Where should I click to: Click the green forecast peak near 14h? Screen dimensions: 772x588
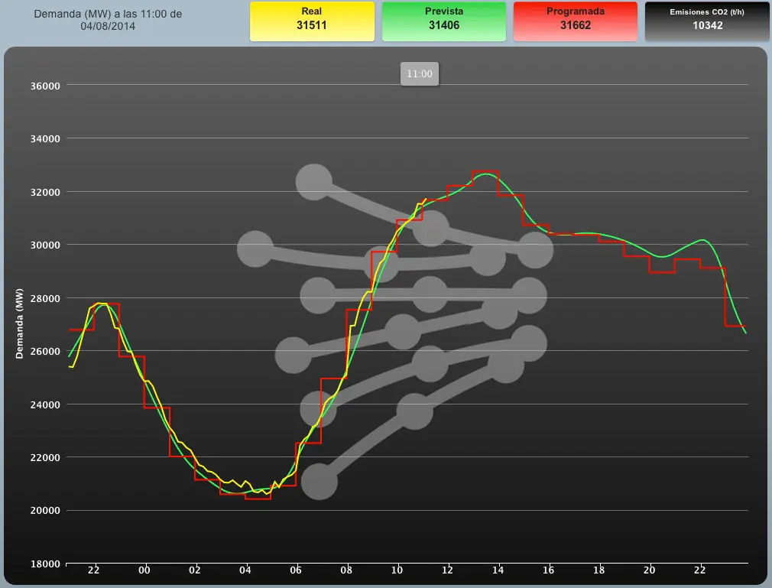pos(486,174)
